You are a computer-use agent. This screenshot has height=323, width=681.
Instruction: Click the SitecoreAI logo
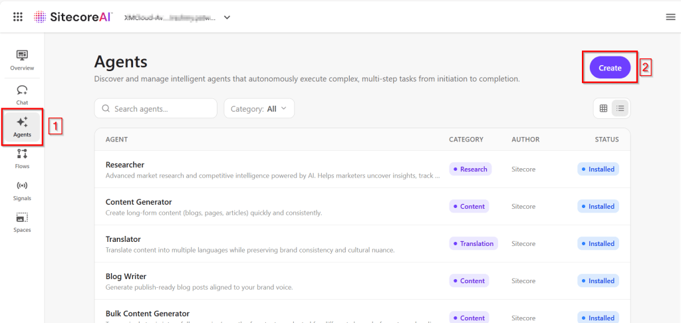(x=73, y=17)
